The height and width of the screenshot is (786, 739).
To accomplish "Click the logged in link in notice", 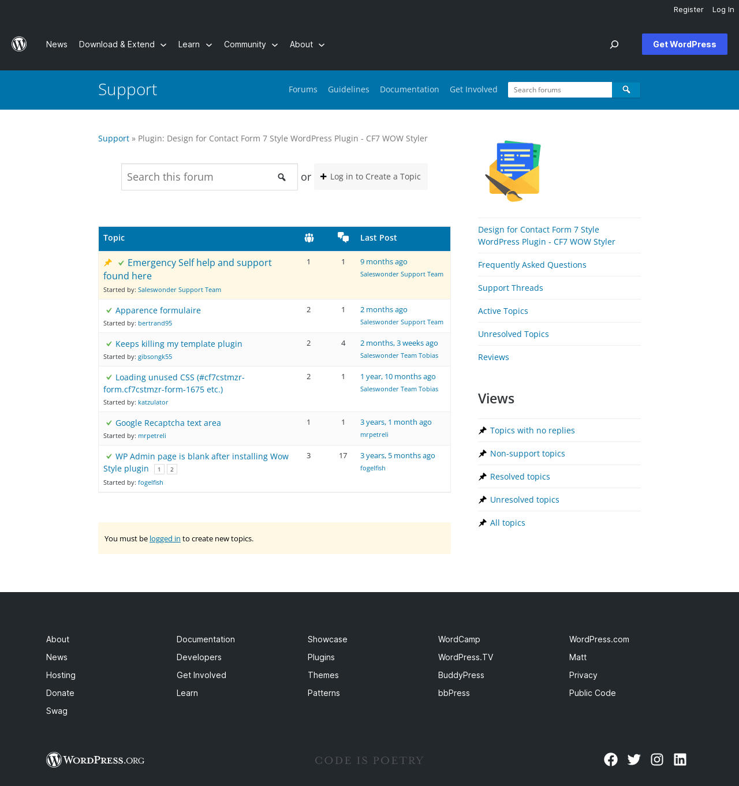I will [165, 538].
